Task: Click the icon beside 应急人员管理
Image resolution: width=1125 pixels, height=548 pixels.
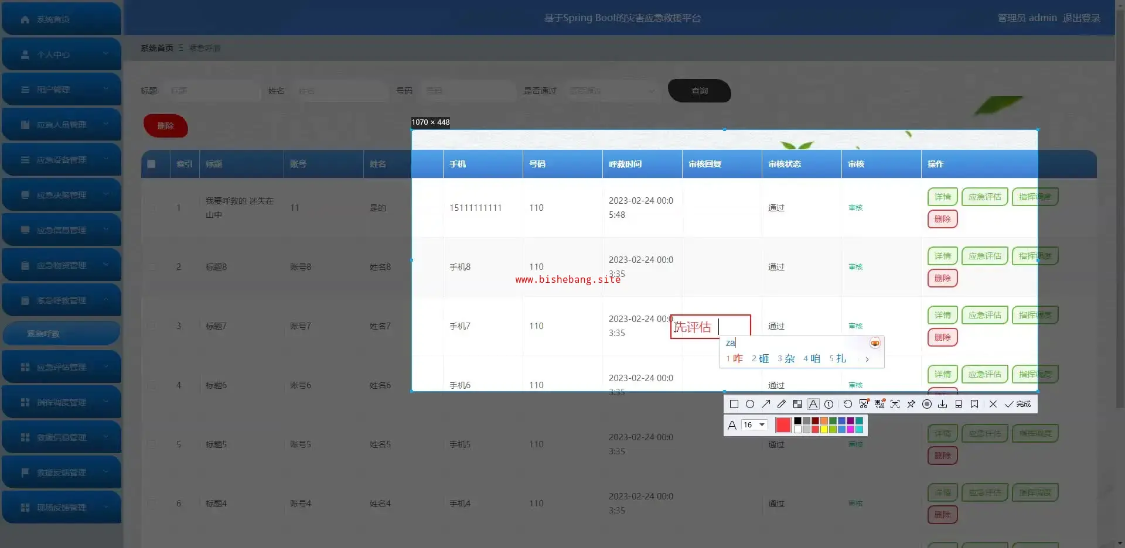Action: [x=25, y=125]
